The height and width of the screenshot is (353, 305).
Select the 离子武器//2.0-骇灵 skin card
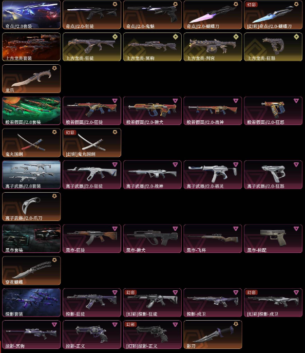(x=213, y=175)
